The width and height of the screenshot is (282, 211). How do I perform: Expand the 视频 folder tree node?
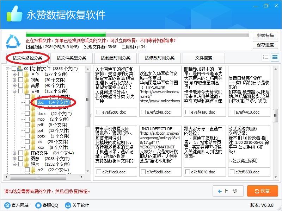pyautogui.click(x=14, y=80)
